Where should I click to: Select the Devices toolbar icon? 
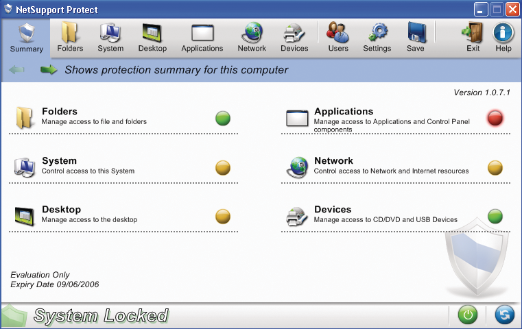tap(294, 37)
